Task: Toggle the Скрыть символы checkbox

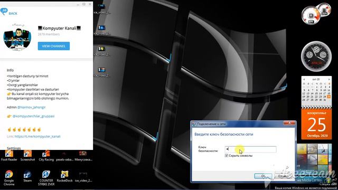Action: pos(227,155)
